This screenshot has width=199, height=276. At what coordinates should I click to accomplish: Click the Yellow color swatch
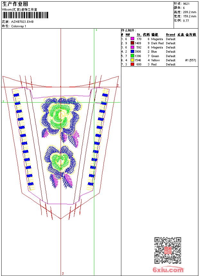tap(132, 60)
